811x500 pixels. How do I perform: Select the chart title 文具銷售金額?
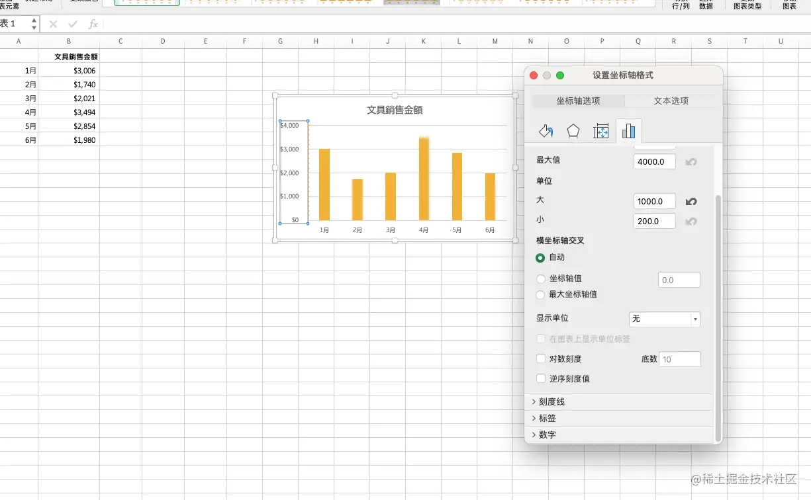[395, 110]
